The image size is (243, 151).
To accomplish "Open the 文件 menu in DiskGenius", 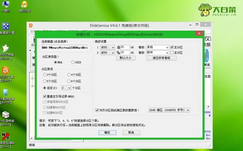I will (x=32, y=31).
